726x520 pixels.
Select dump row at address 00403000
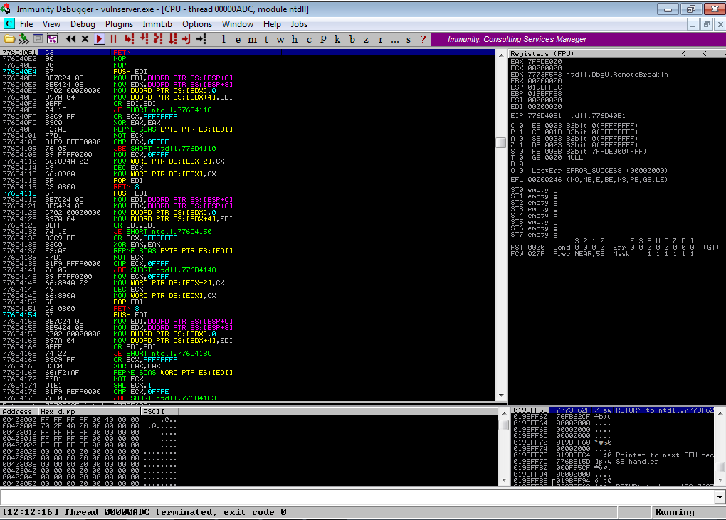click(x=90, y=420)
